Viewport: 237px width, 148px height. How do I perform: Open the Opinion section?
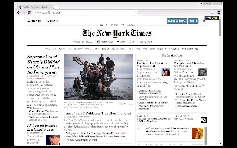click(89, 48)
